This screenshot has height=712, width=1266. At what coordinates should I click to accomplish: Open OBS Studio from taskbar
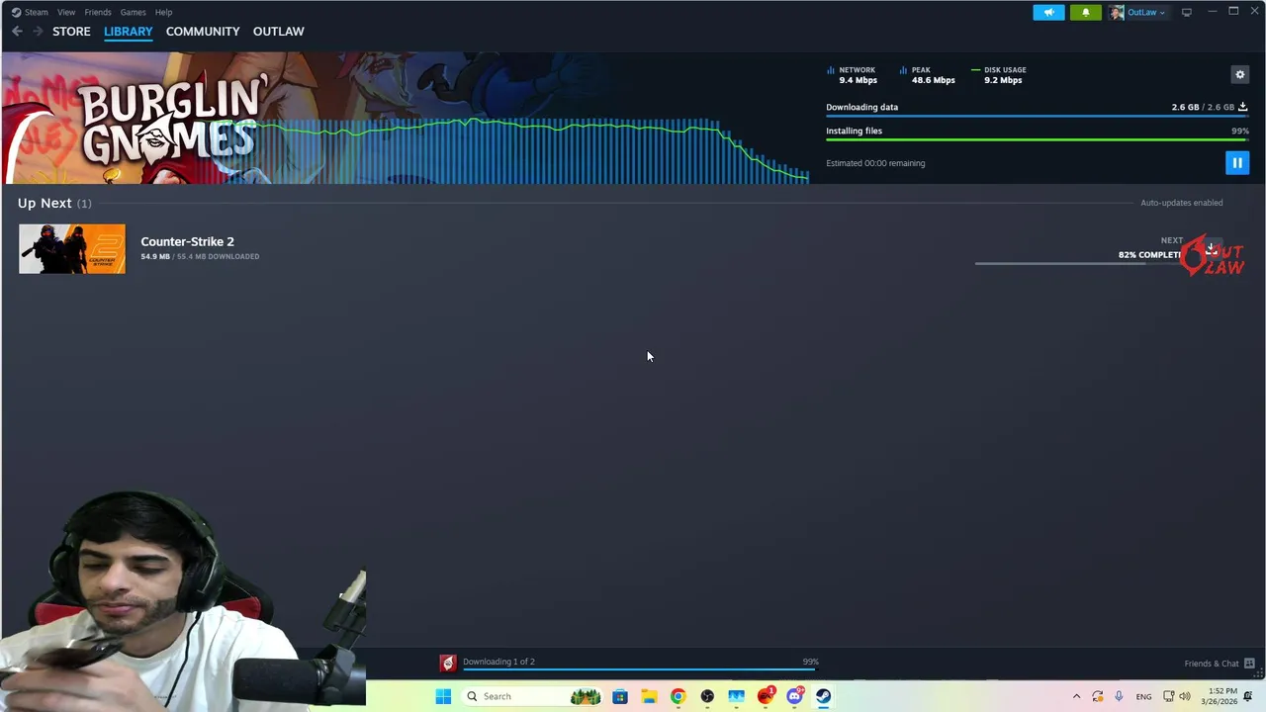click(707, 696)
